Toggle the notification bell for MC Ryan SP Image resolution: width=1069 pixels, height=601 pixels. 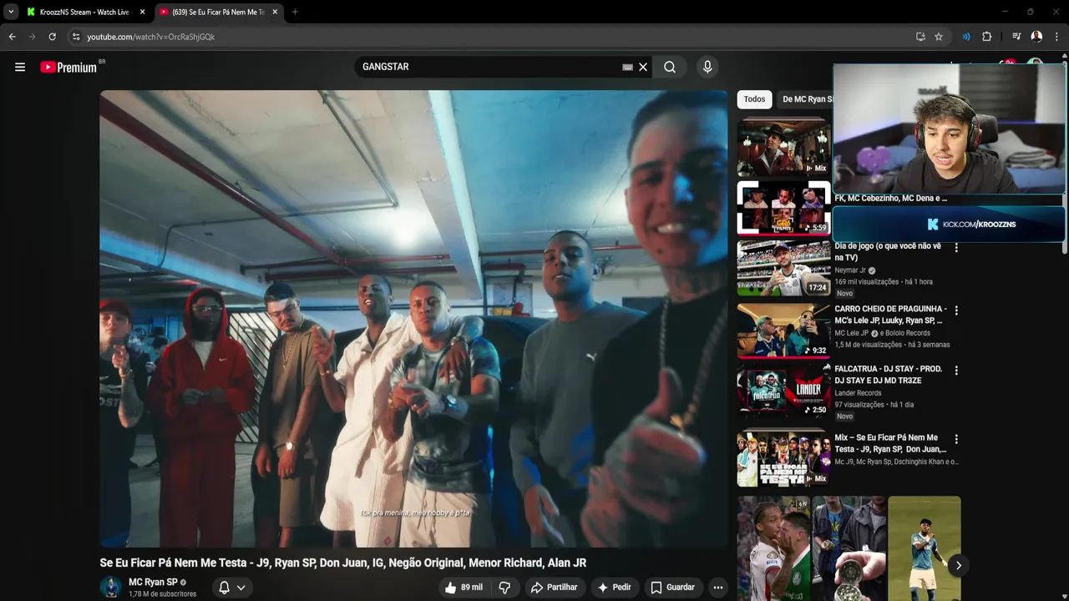[x=224, y=588]
